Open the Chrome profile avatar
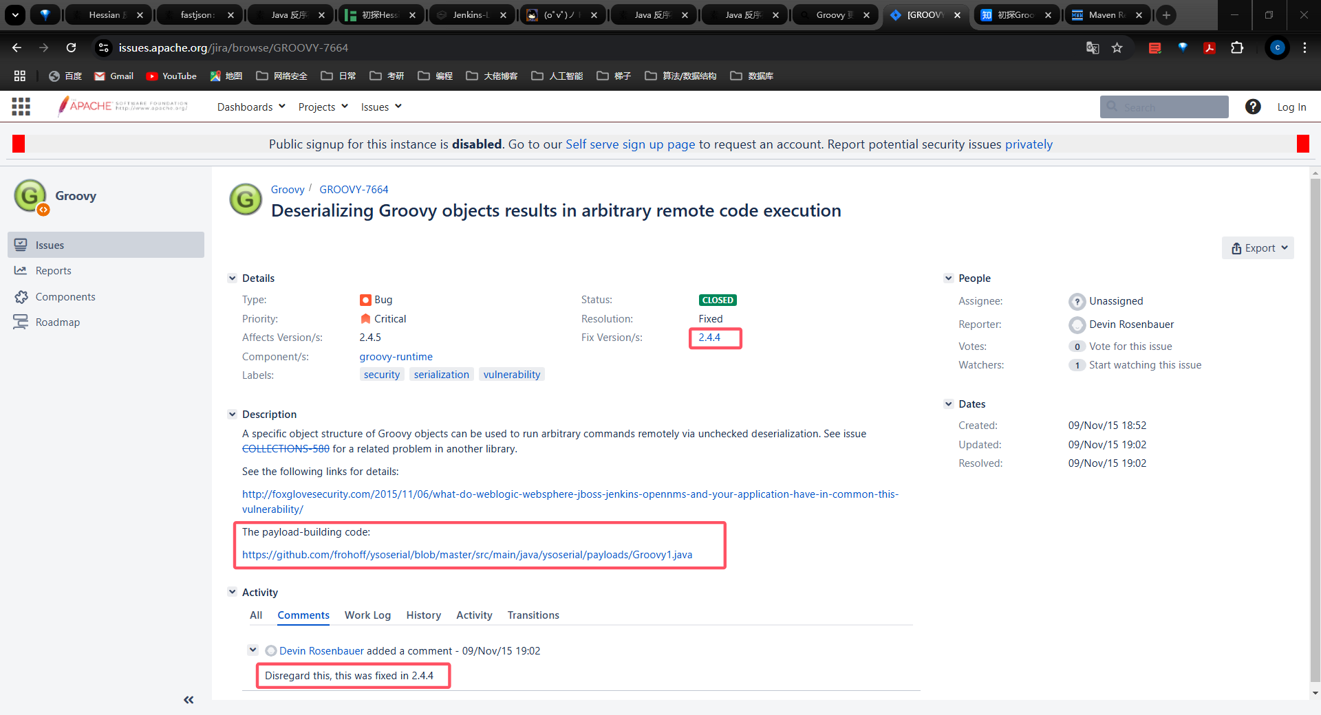The width and height of the screenshot is (1321, 715). [1278, 47]
